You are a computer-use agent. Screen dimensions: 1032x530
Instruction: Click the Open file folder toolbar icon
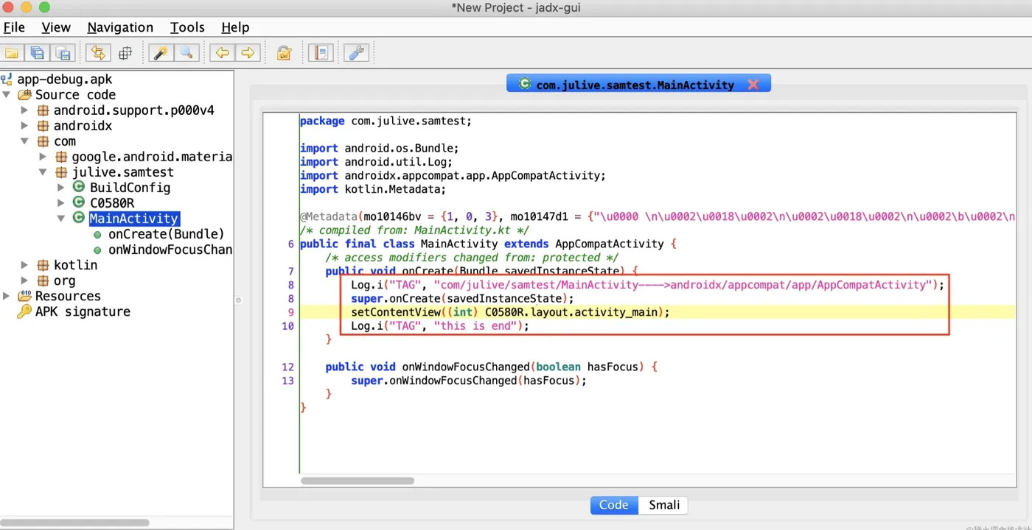point(12,53)
